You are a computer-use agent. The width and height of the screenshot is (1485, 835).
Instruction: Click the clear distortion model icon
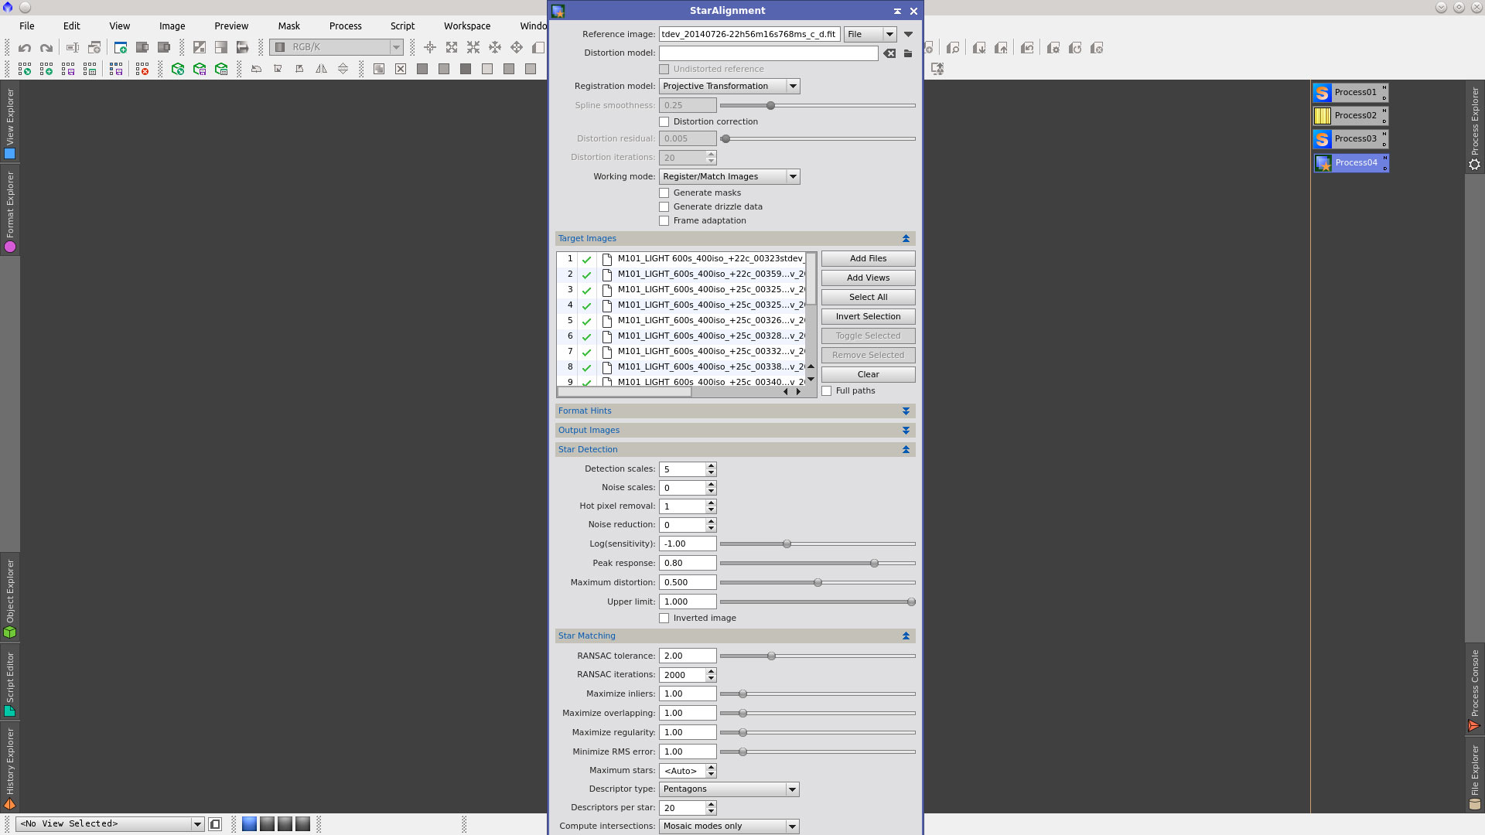(x=889, y=53)
